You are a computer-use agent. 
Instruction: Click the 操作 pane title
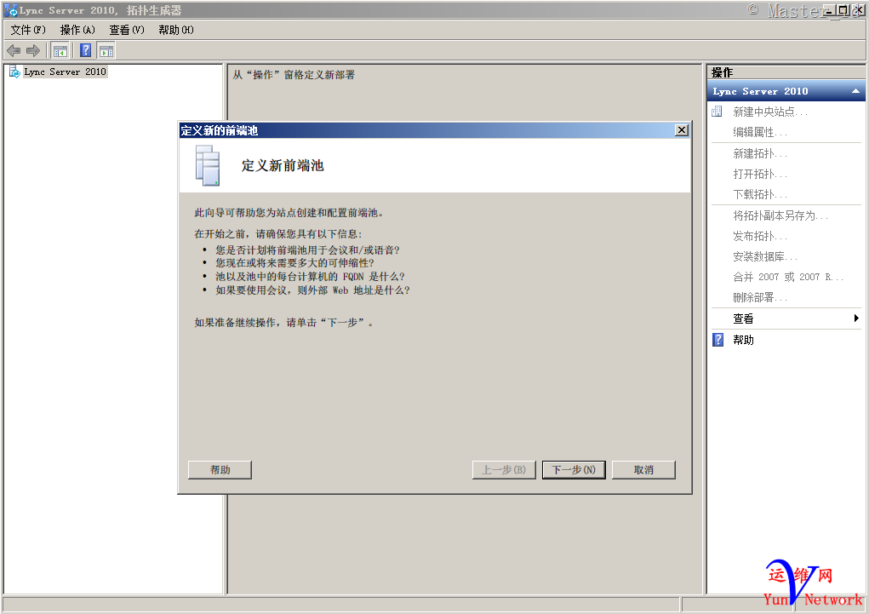[722, 72]
